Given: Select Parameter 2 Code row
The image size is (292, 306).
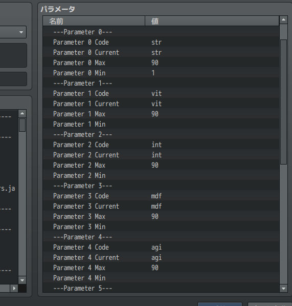Looking at the screenshot, I should click(161, 145).
